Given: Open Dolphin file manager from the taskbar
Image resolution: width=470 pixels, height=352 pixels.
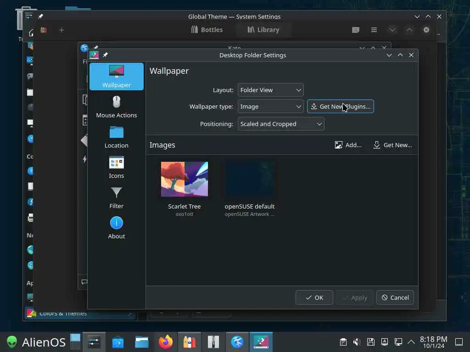Looking at the screenshot, I should click(142, 342).
